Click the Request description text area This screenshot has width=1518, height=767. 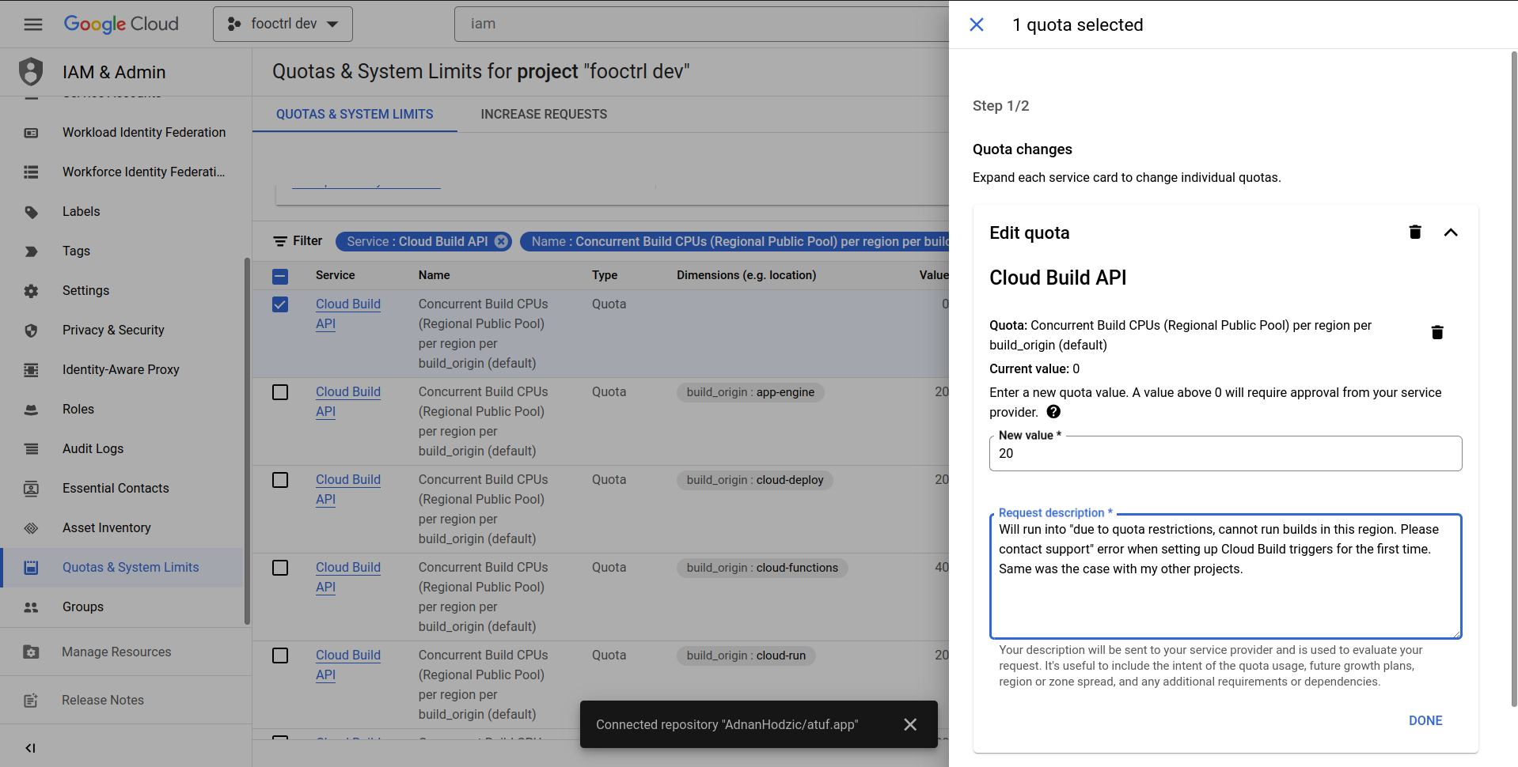(1225, 576)
